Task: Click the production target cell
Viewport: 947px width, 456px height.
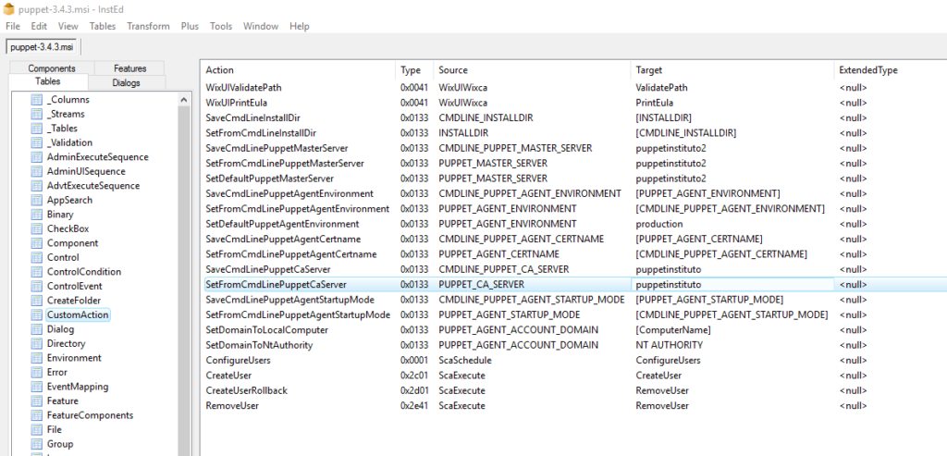Action: (x=658, y=224)
